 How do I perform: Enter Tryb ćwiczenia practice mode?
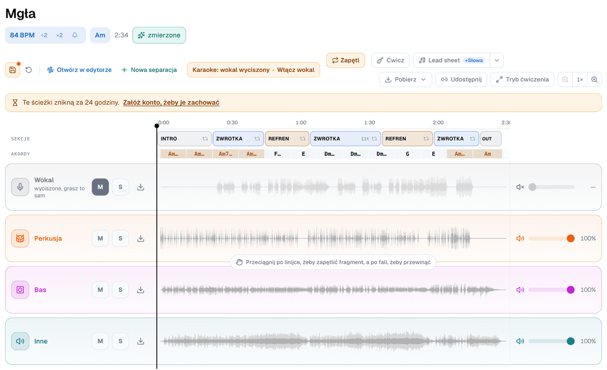[x=522, y=79]
